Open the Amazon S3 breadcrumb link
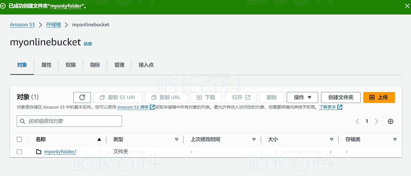The image size is (411, 176). click(22, 25)
